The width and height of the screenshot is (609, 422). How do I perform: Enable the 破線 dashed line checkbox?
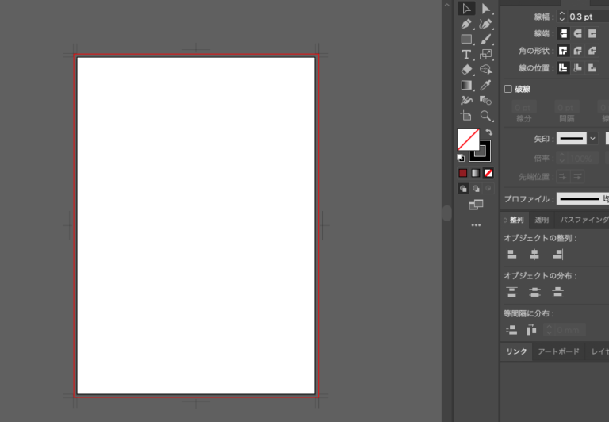click(x=508, y=90)
